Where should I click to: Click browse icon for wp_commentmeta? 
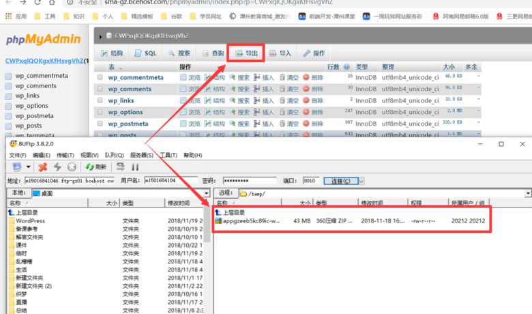pyautogui.click(x=183, y=77)
